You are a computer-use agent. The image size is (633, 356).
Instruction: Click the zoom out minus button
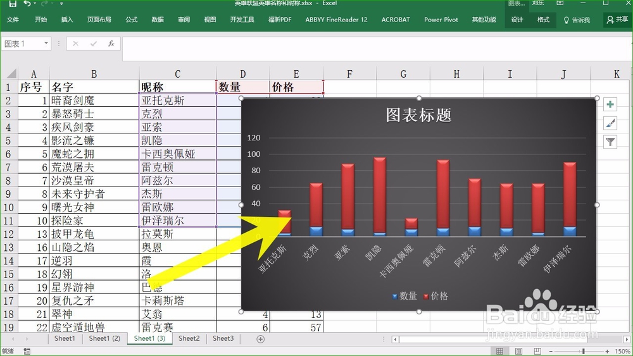tap(551, 352)
